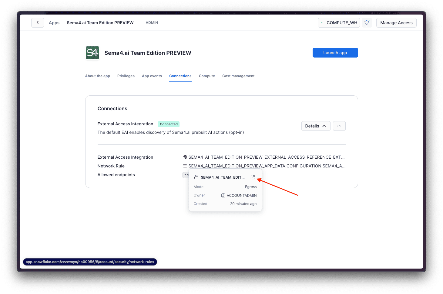Open the Privileges tab
Screen dimensions: 443x294
click(126, 76)
